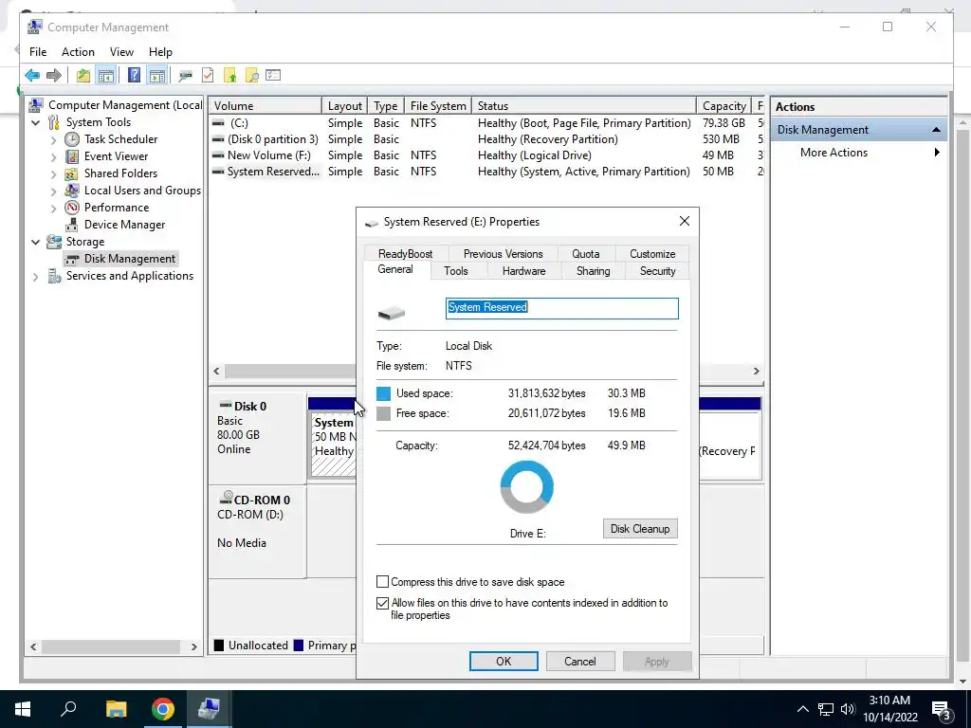Viewport: 971px width, 728px height.
Task: Click Computer Management taskbar icon
Action: pos(209,709)
